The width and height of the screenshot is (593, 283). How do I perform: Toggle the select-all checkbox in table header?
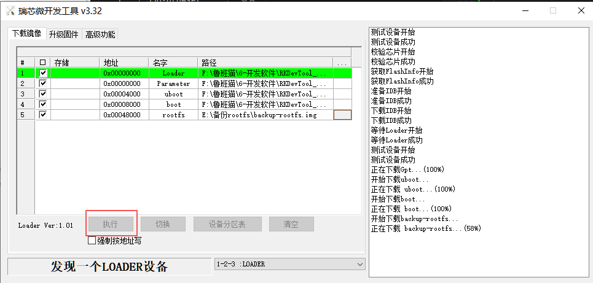point(43,63)
